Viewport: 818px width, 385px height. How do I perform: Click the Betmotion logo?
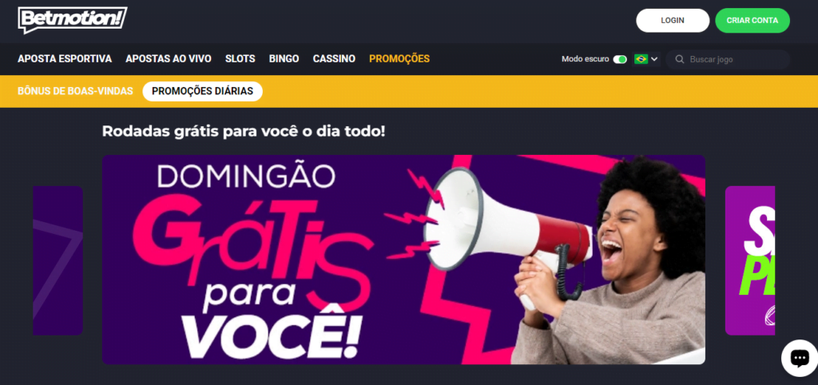[x=73, y=20]
